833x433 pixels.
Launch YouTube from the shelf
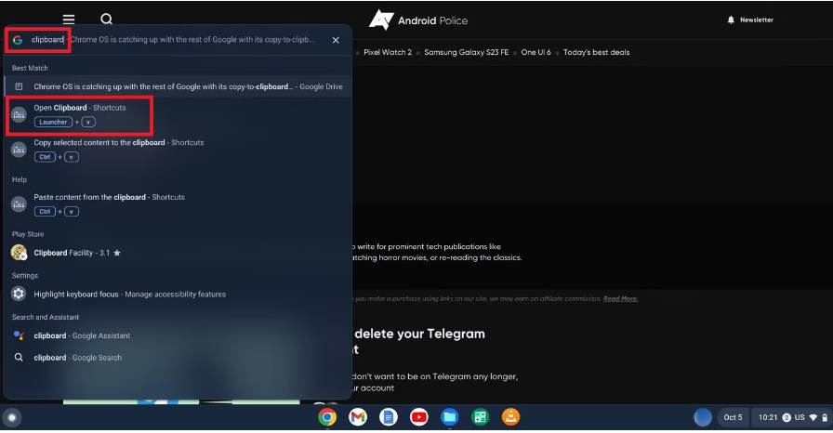(419, 417)
